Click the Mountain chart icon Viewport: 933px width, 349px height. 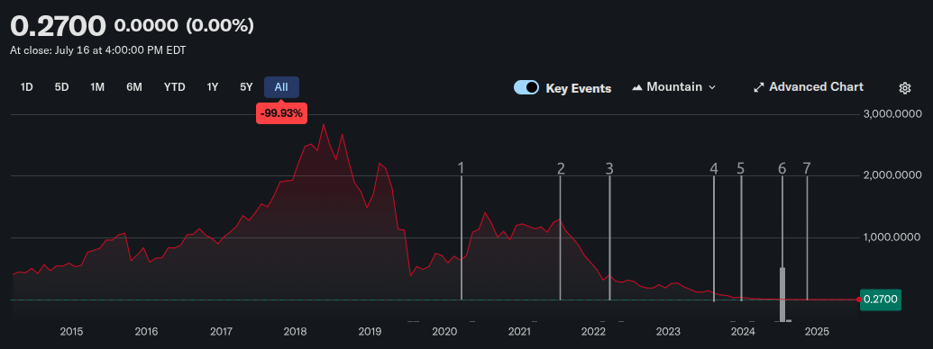636,88
